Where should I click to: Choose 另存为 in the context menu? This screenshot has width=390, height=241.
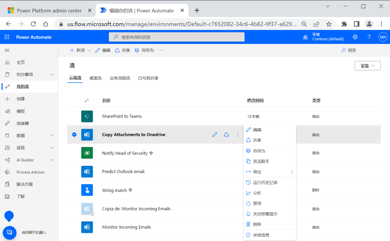[270, 151]
